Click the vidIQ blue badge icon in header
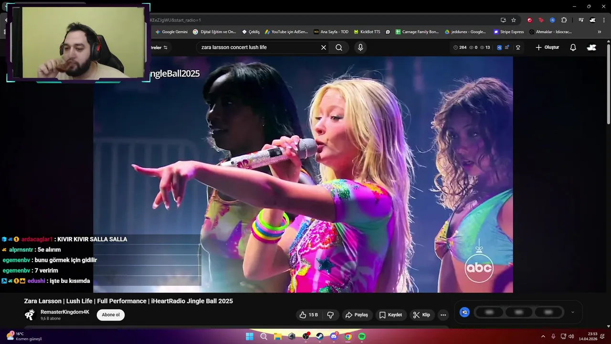 (499, 47)
